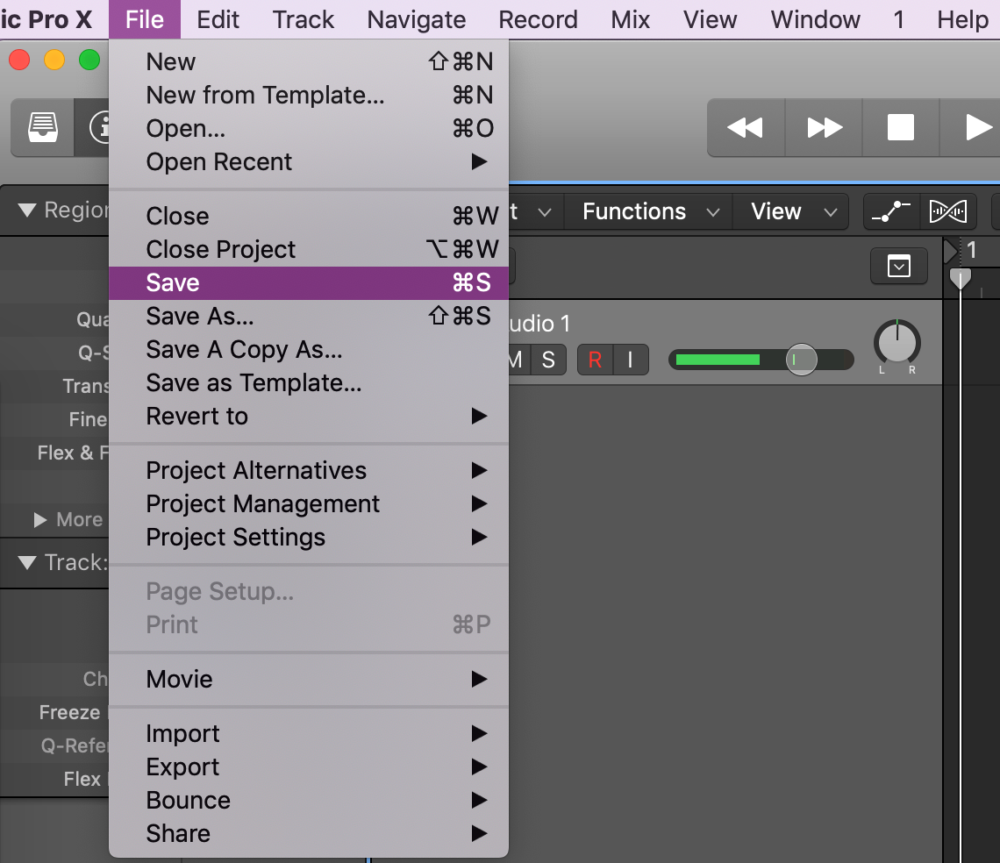Toggle Input Monitoring on Audio 1 track

click(x=631, y=360)
